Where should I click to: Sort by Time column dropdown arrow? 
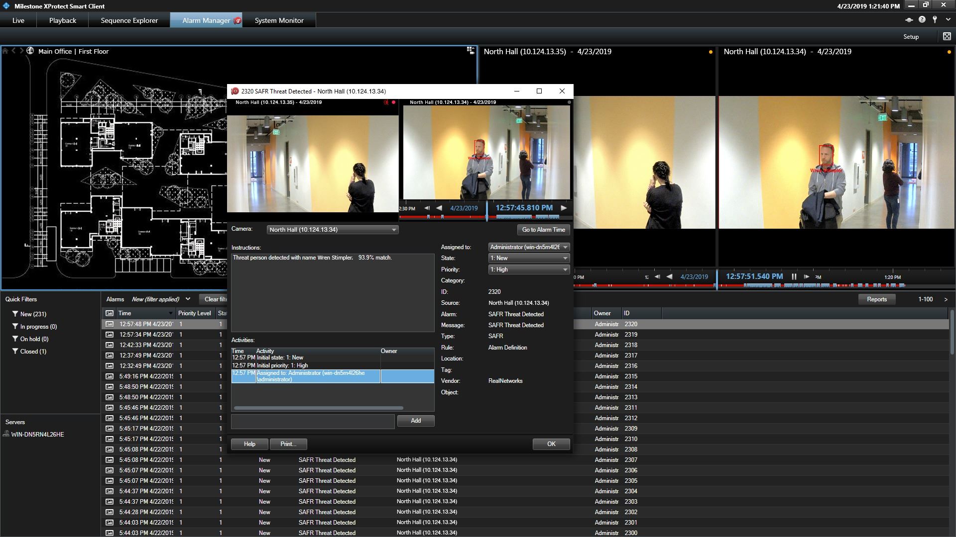170,313
